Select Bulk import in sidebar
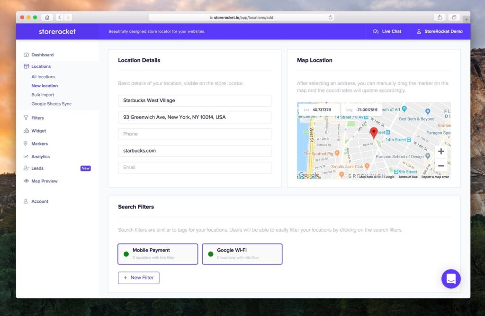Screen dimensions: 485x316 (x=43, y=95)
